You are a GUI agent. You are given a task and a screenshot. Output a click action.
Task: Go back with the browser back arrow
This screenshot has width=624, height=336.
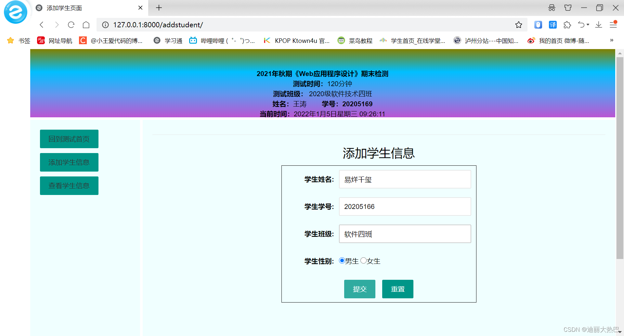(42, 25)
